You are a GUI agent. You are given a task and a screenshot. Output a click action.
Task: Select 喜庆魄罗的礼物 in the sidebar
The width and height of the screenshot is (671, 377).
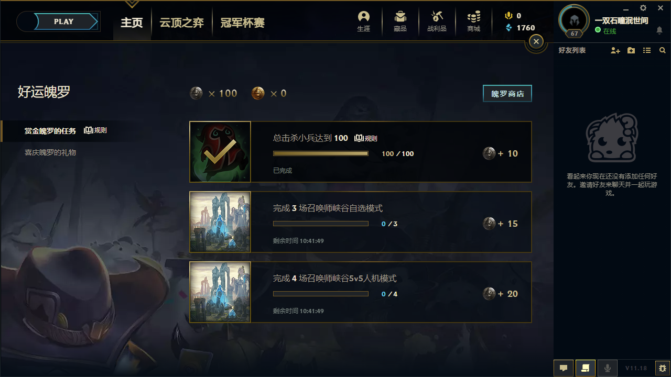pos(50,152)
